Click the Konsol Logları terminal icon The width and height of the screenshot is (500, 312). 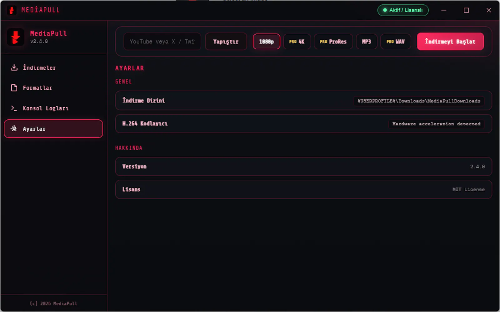pyautogui.click(x=14, y=108)
